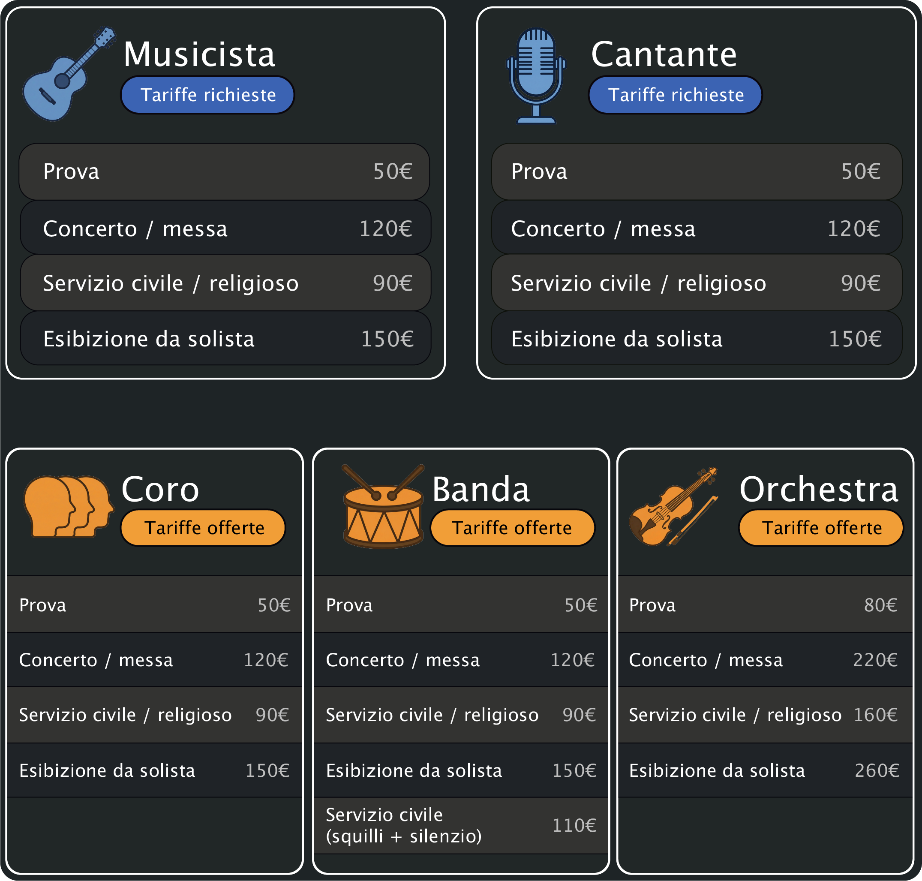Click Orchestra's Esibizione da solista 260€ row

pos(765,771)
